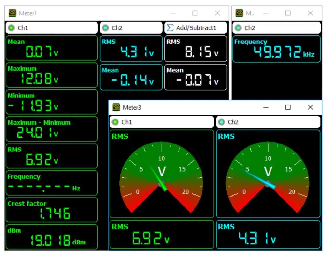Screen dimensions: 327x256
Task: Click the Add/Subtract1 button
Action: click(x=196, y=28)
